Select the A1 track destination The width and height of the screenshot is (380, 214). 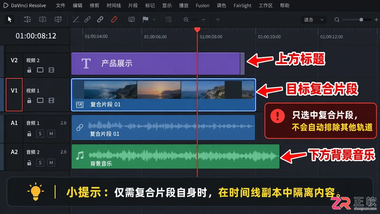[x=14, y=123]
